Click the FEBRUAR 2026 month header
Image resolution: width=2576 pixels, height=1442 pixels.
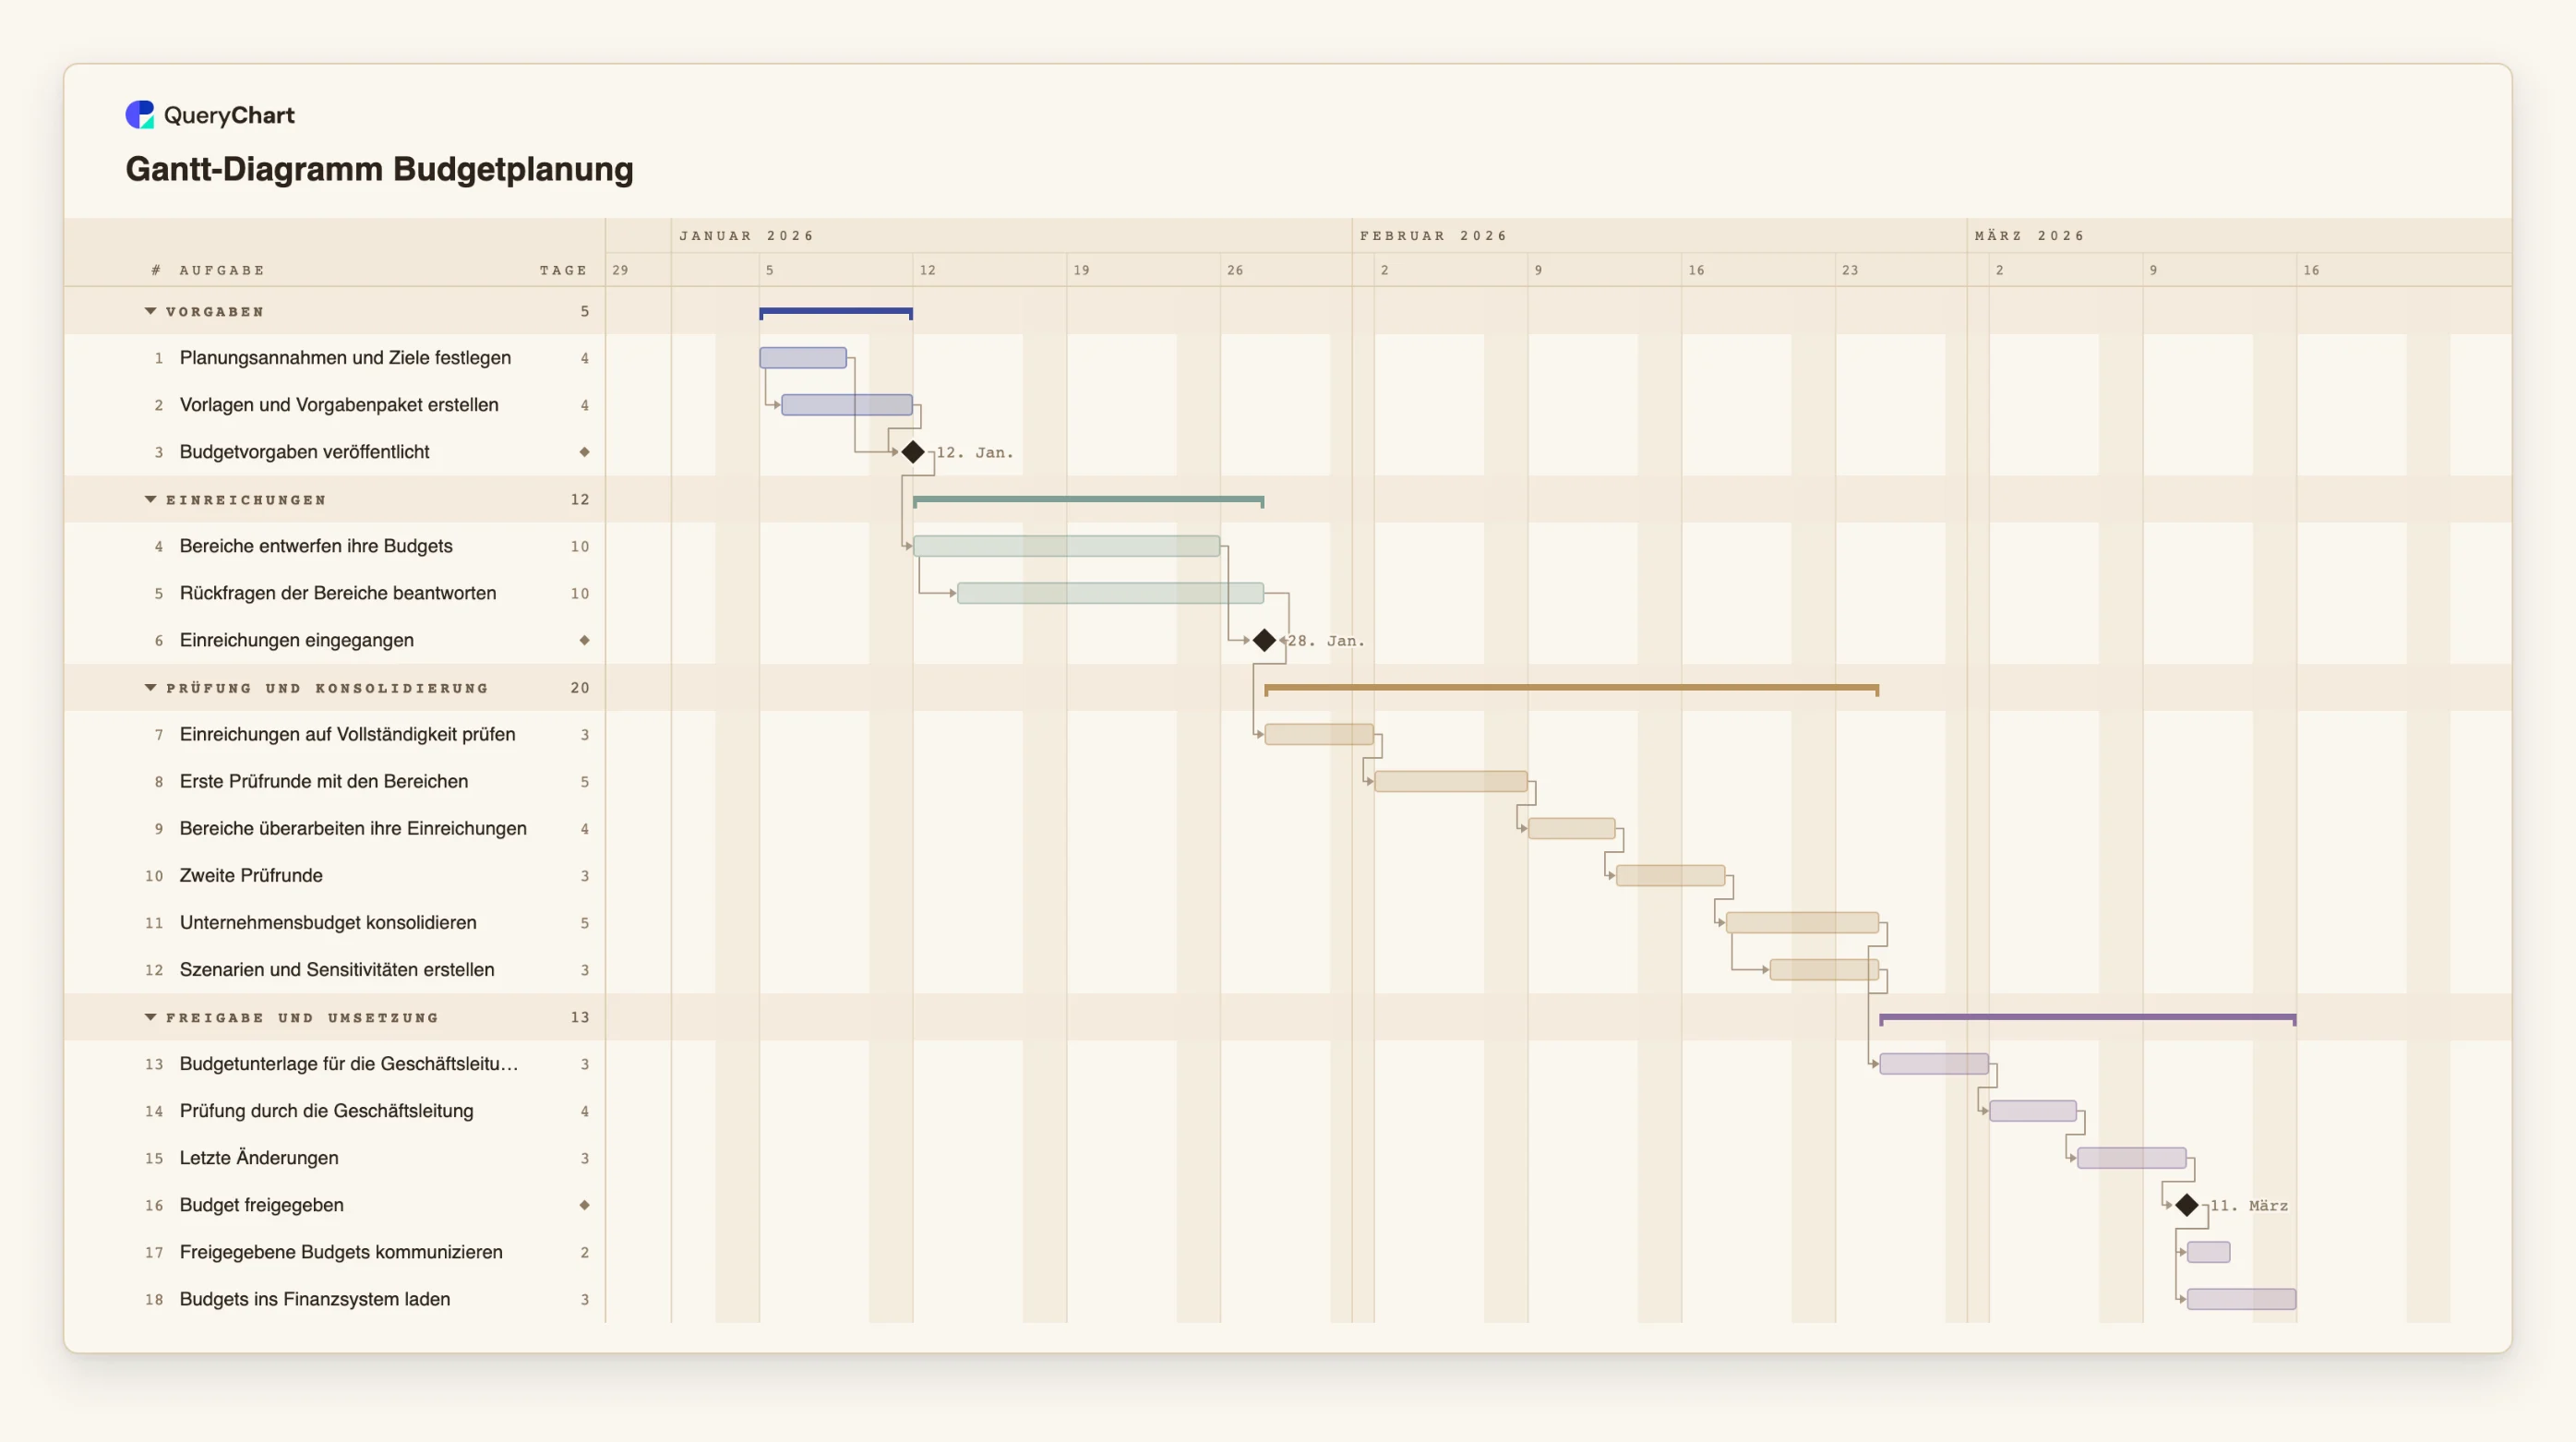coord(1433,236)
